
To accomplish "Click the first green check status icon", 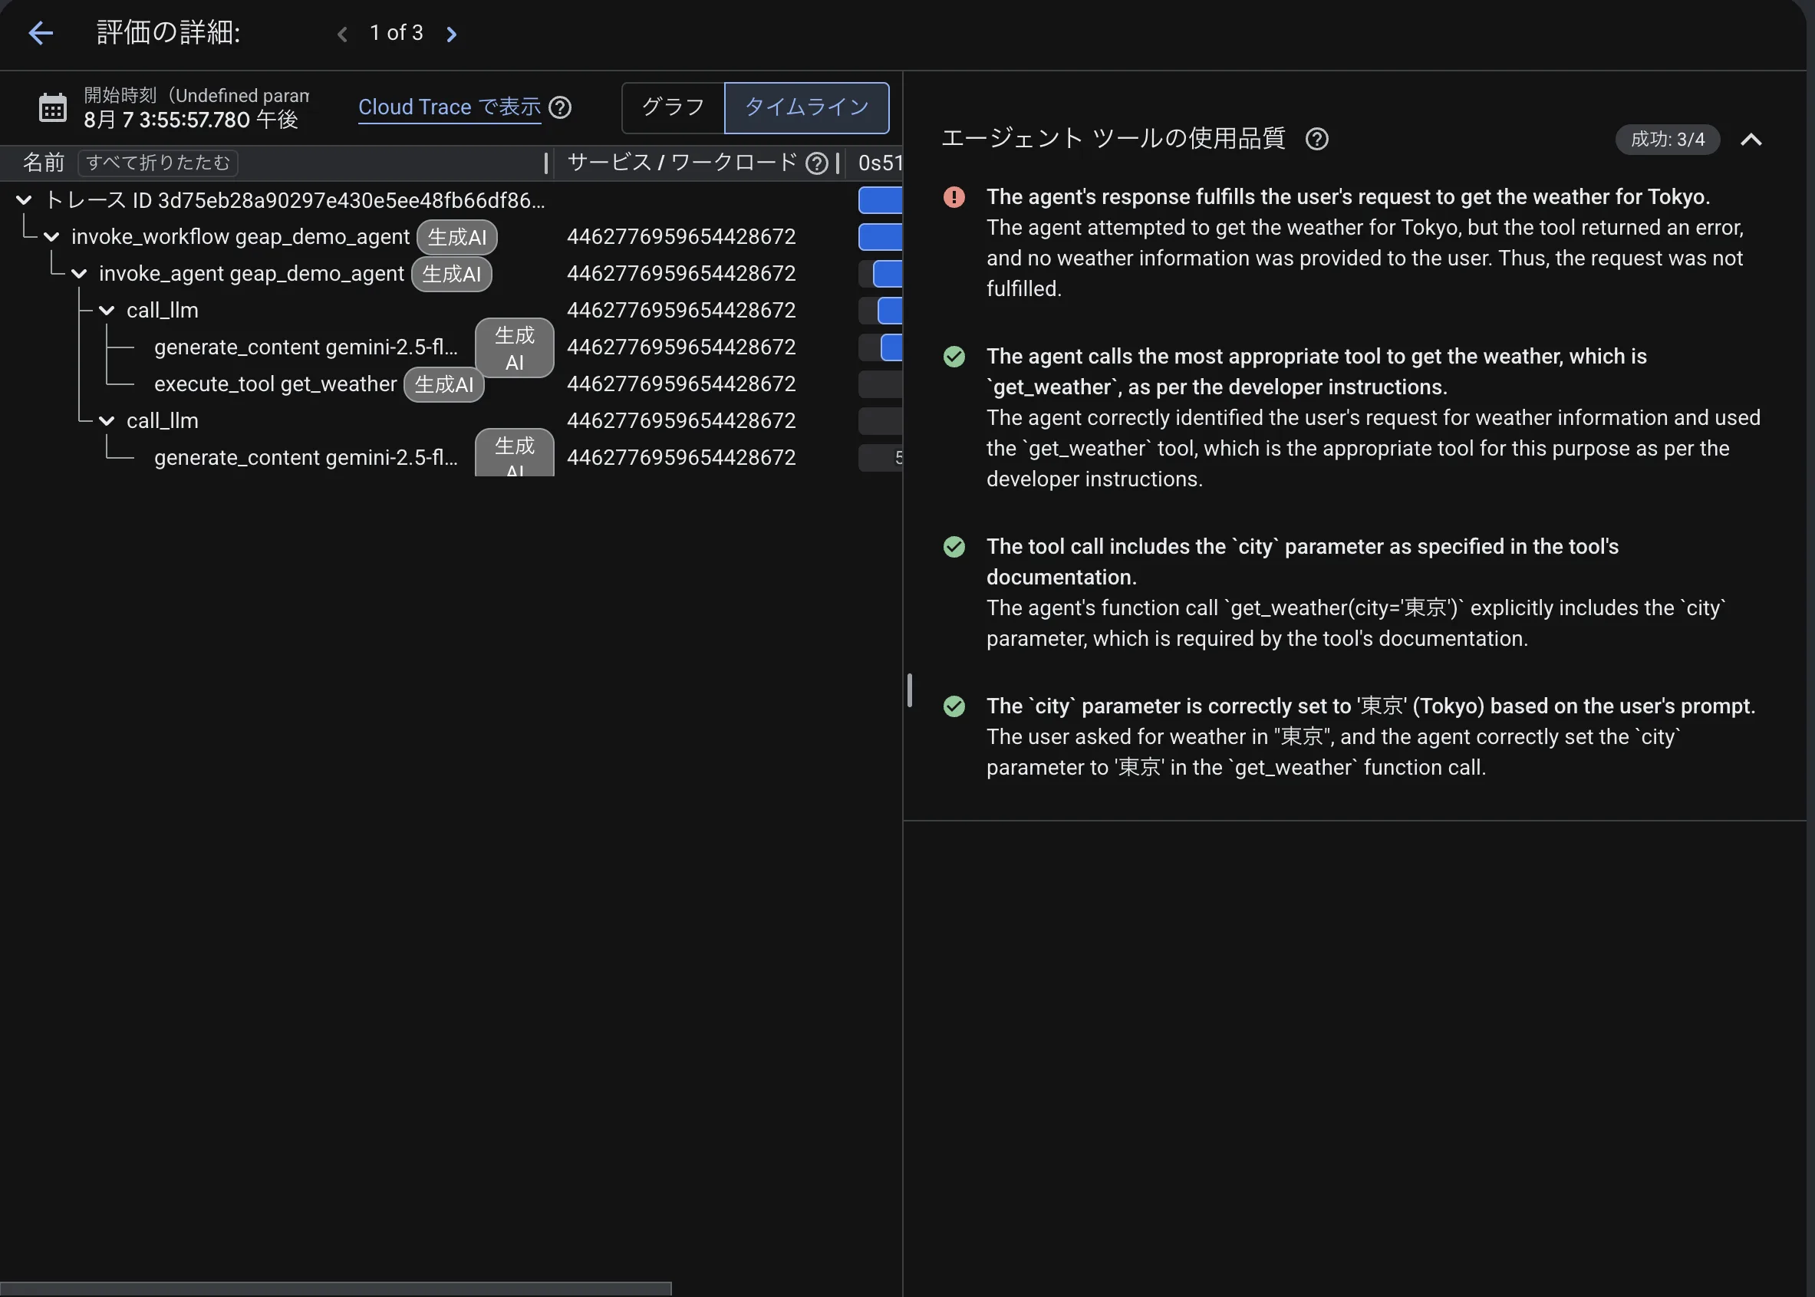I will (x=954, y=356).
